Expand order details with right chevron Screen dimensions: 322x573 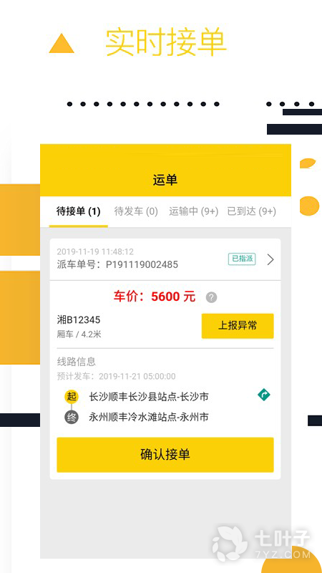coord(270,259)
